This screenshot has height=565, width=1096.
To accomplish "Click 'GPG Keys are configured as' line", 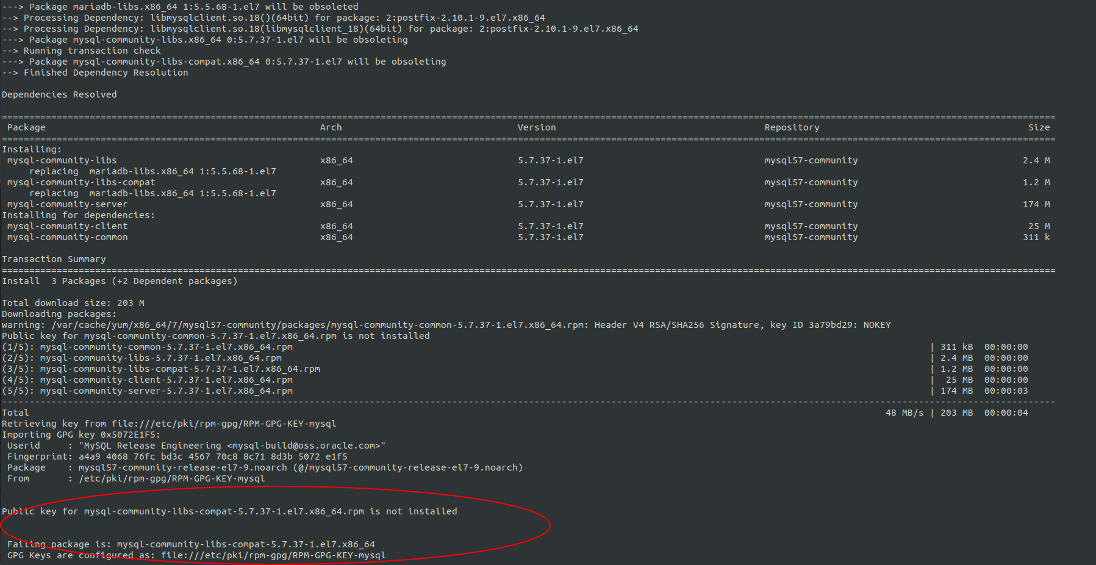I will point(196,555).
